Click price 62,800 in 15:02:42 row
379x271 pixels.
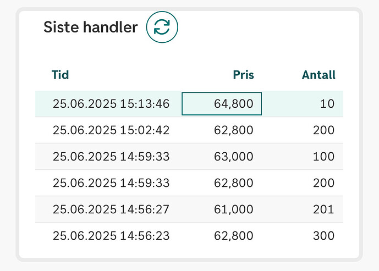coord(233,130)
